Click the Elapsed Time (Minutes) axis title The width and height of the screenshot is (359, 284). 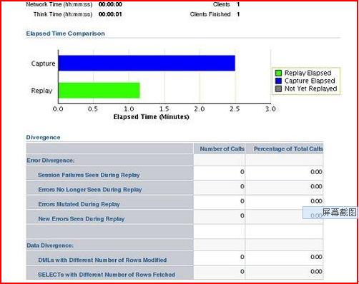tap(151, 117)
